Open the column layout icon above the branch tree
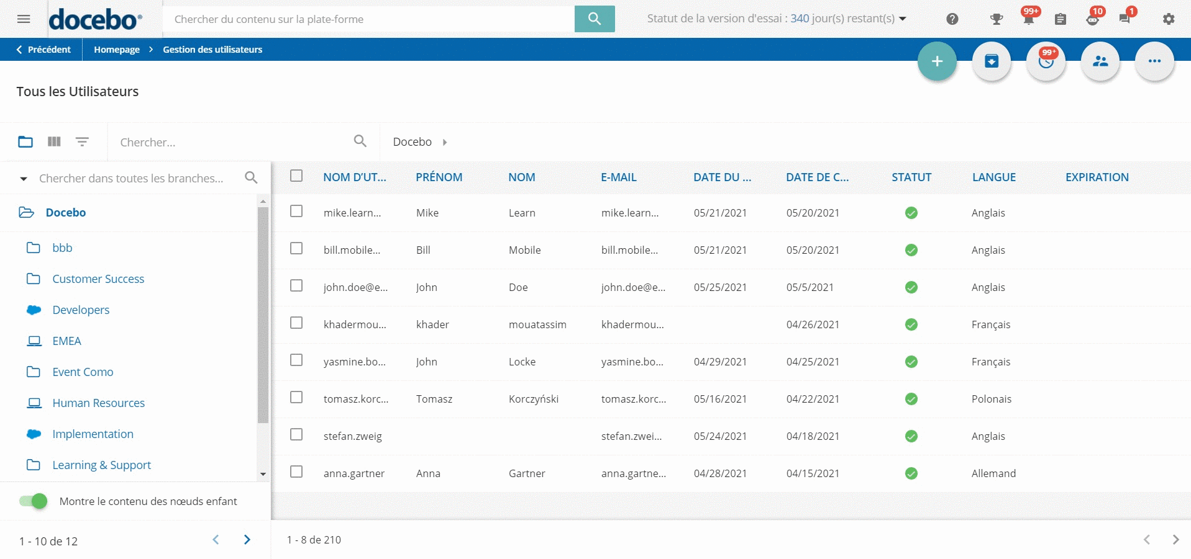Viewport: 1191px width, 559px height. click(54, 141)
